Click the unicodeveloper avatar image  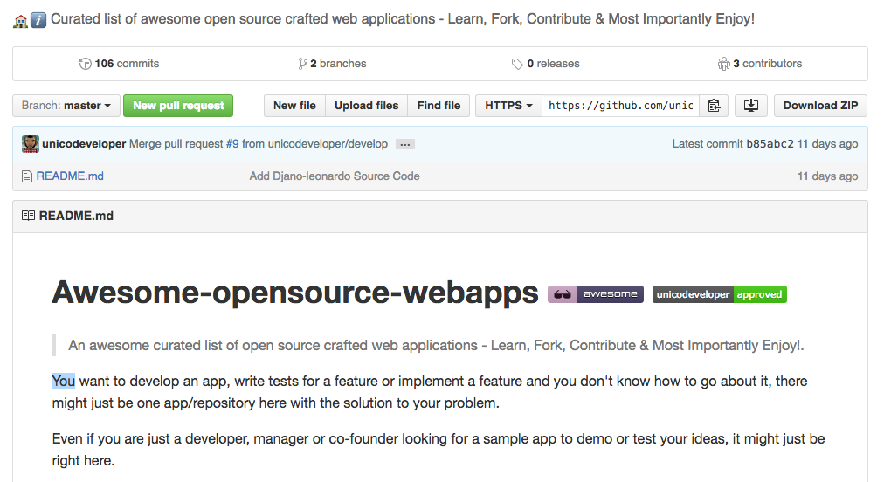coord(31,144)
